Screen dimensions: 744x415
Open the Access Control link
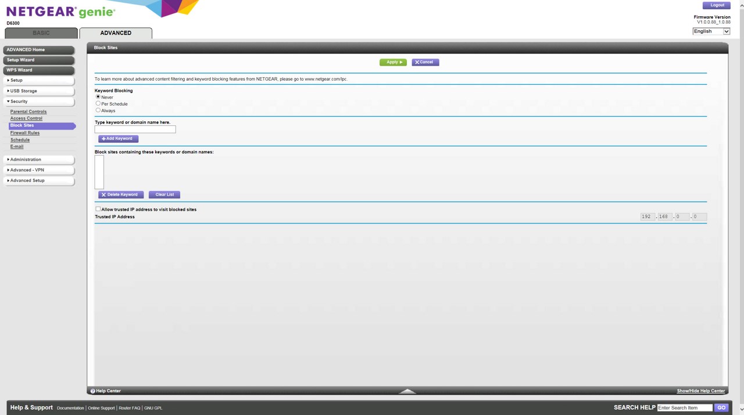pyautogui.click(x=26, y=118)
